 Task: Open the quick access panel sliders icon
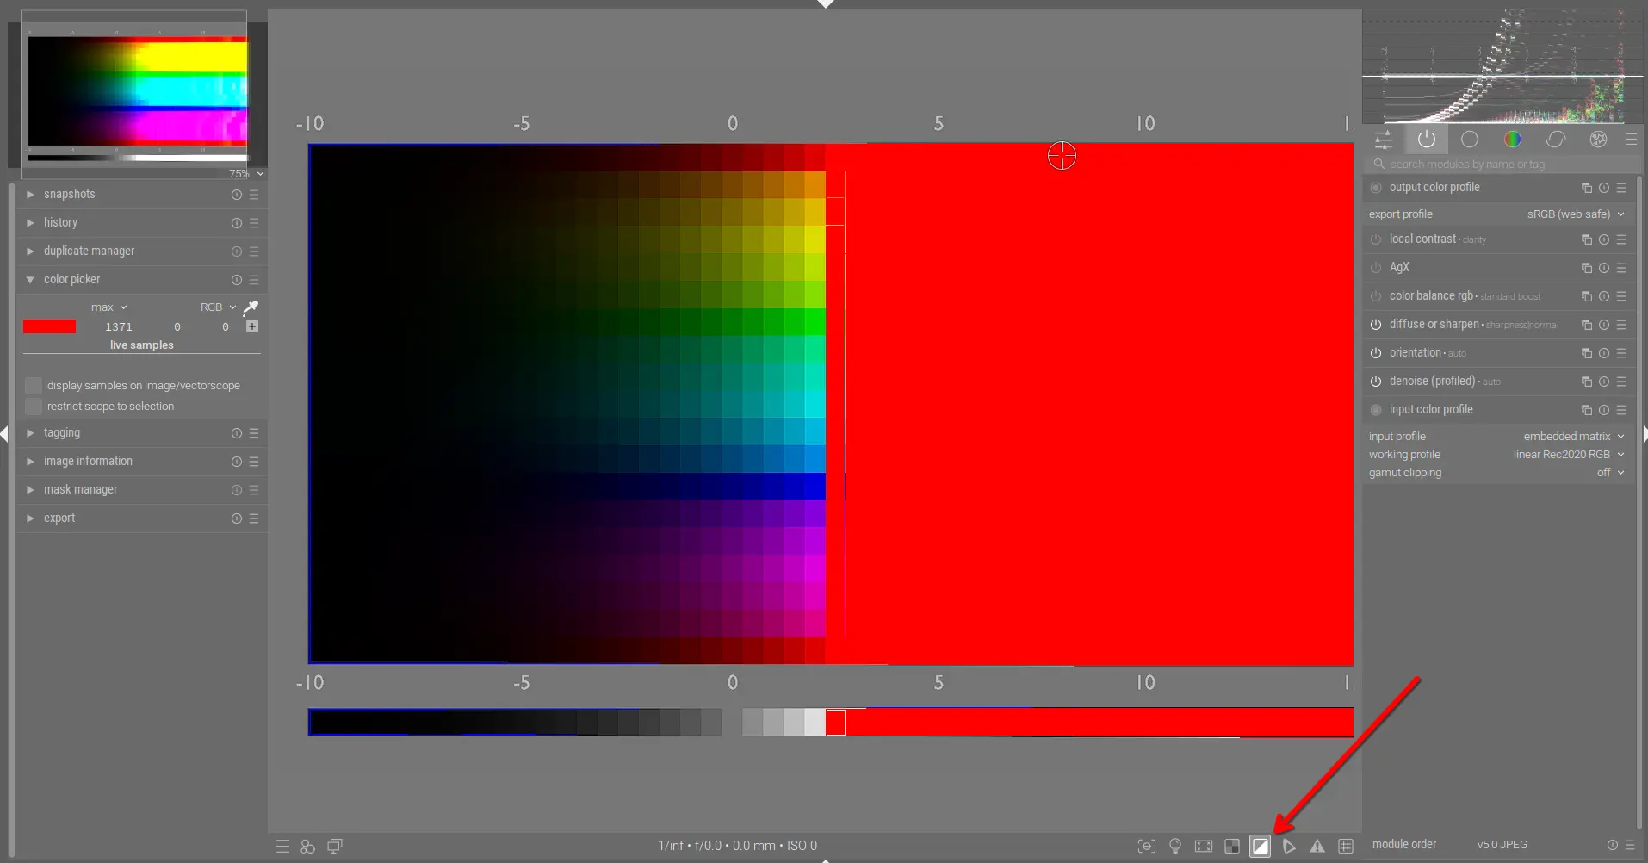coord(1383,140)
